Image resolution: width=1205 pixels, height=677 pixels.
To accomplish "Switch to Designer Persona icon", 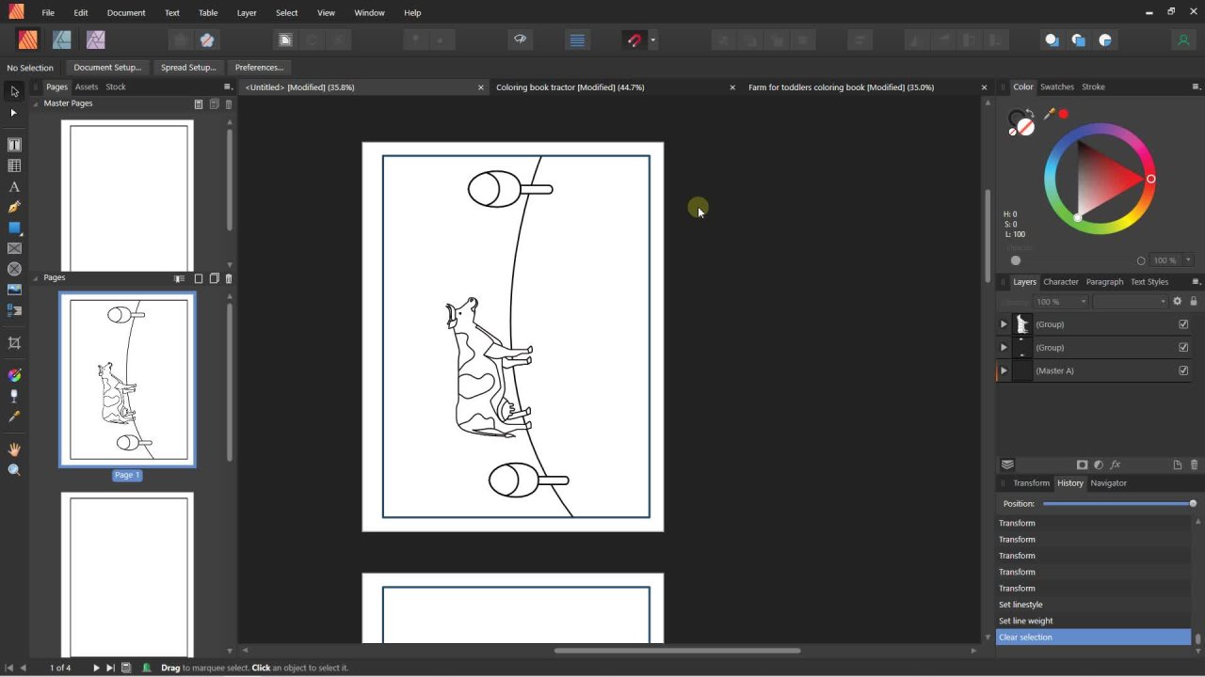I will [x=62, y=39].
